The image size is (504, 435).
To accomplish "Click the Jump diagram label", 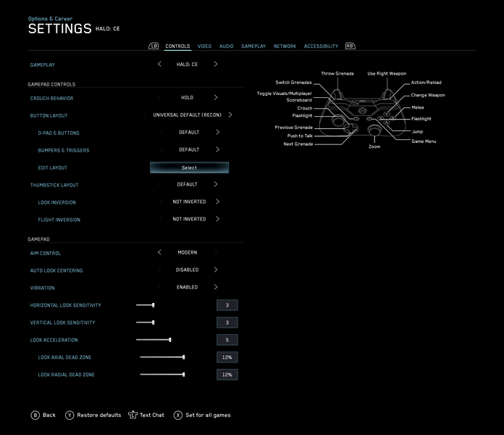I will click(x=418, y=132).
